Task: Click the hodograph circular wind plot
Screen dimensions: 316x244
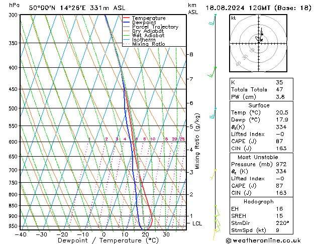Action: [x=259, y=44]
